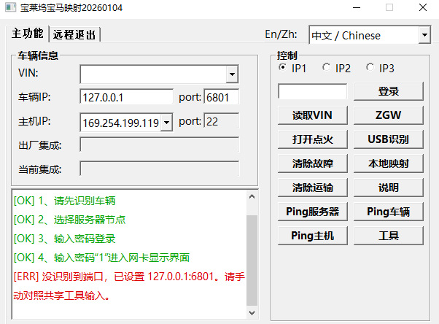This screenshot has height=324, width=439.
Task: Click the log scrollbar up arrow
Action: tap(252, 196)
